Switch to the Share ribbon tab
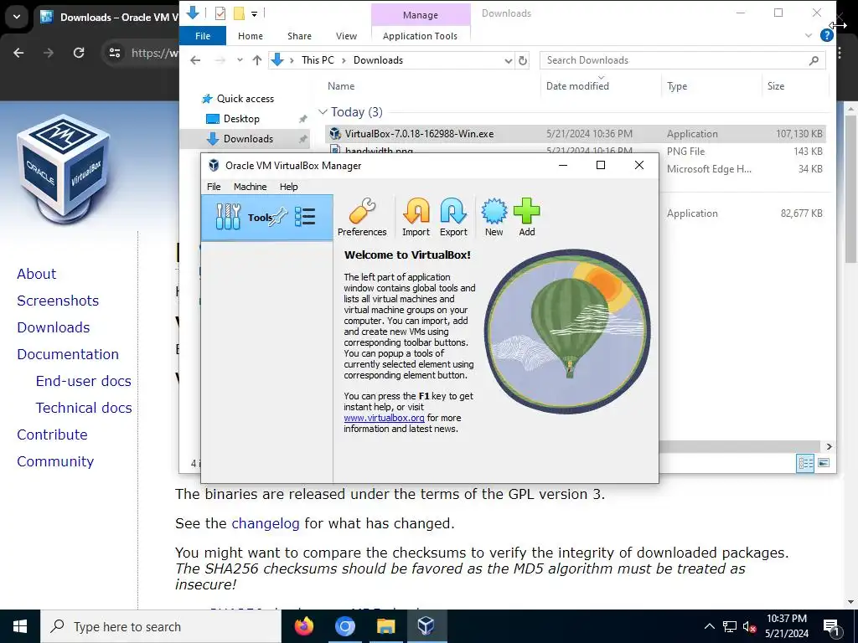 pyautogui.click(x=299, y=36)
